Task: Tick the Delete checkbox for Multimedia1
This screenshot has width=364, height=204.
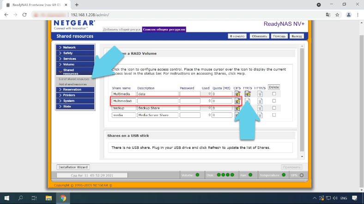Action: click(x=274, y=101)
